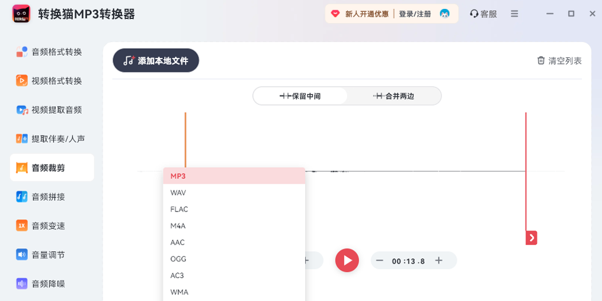Switch to 视频格式转换 section
Image resolution: width=602 pixels, height=301 pixels.
[x=52, y=81]
